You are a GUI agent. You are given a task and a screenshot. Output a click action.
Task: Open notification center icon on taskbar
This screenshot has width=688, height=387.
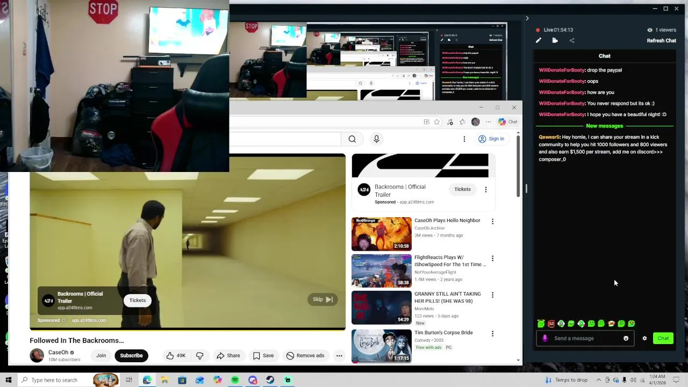pos(676,380)
